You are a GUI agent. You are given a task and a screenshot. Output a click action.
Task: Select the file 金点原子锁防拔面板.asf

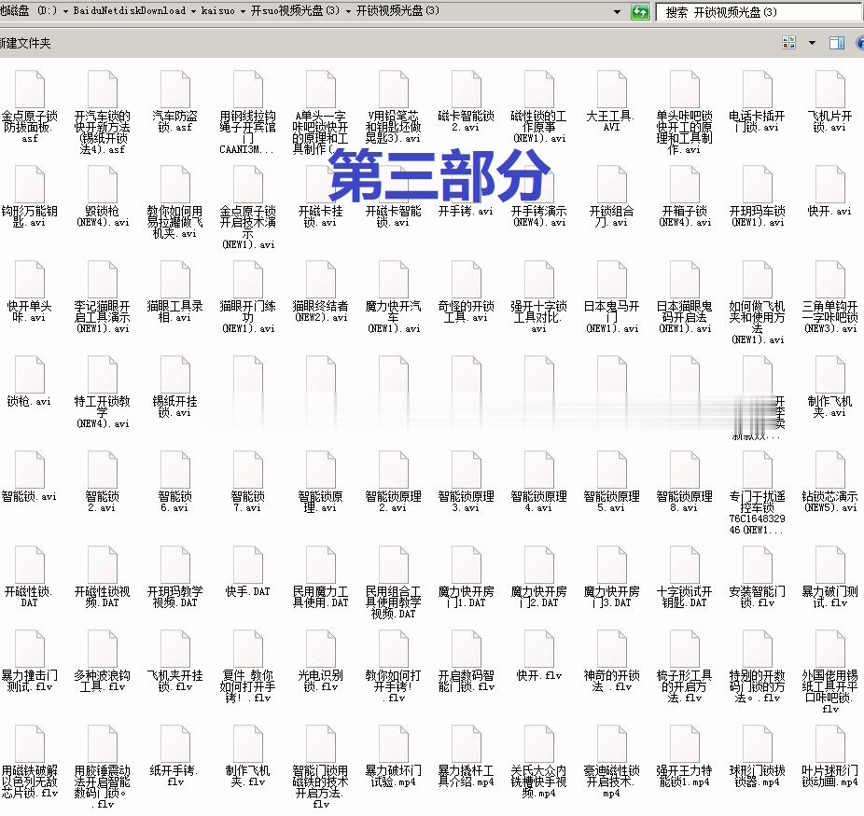click(30, 106)
